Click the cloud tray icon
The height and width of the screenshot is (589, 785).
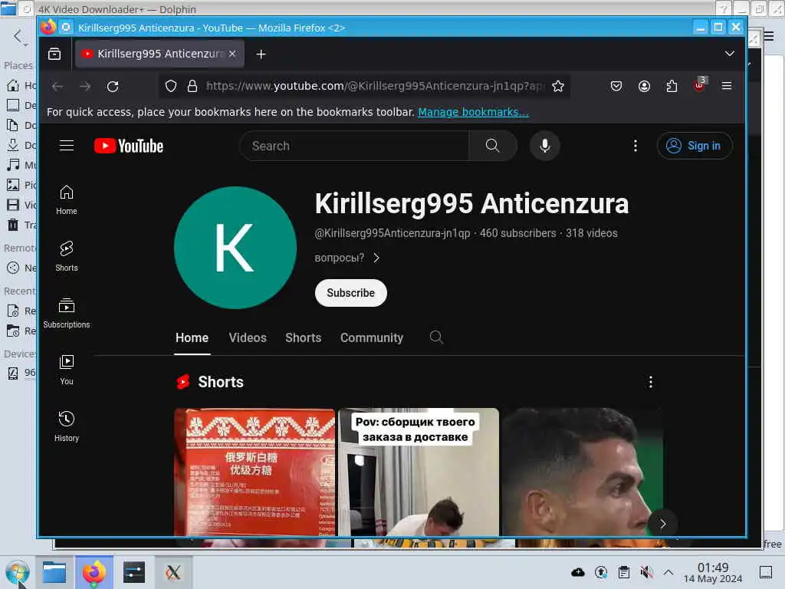tap(578, 572)
